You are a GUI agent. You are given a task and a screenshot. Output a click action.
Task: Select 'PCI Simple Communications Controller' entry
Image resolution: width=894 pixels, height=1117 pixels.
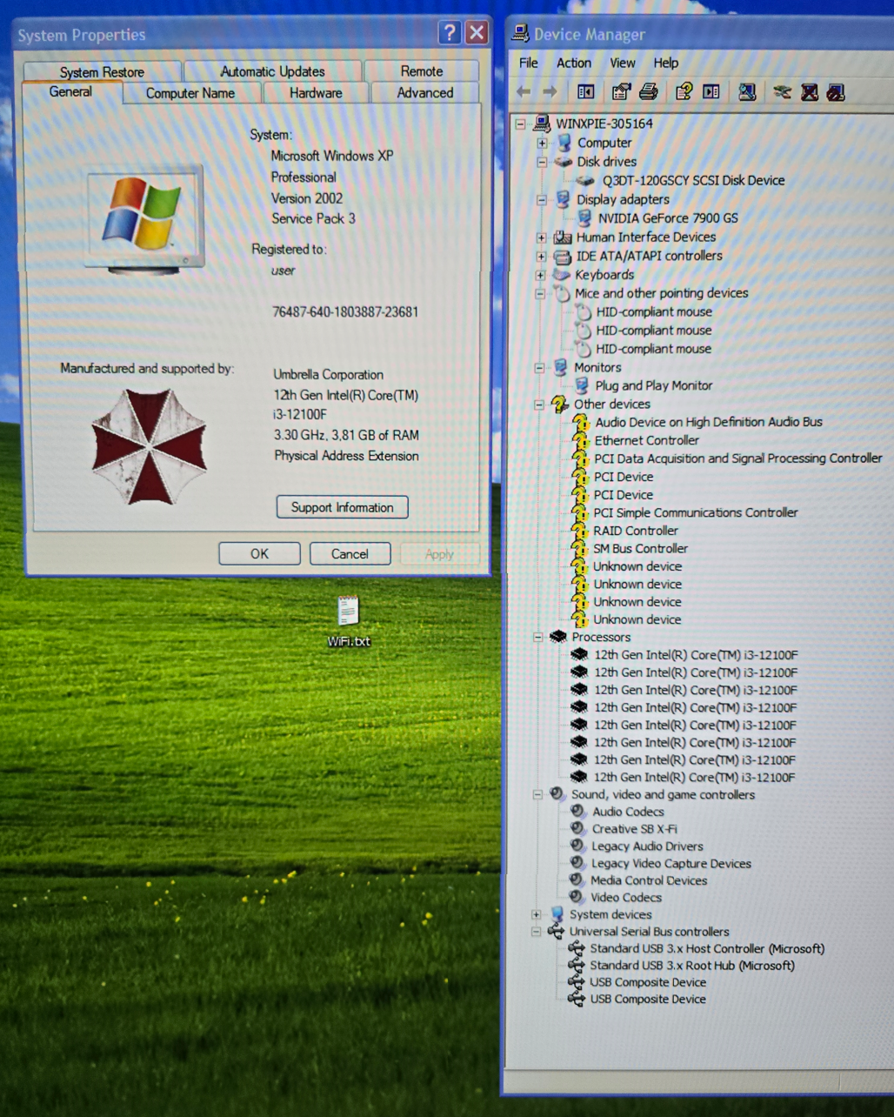[x=696, y=513]
